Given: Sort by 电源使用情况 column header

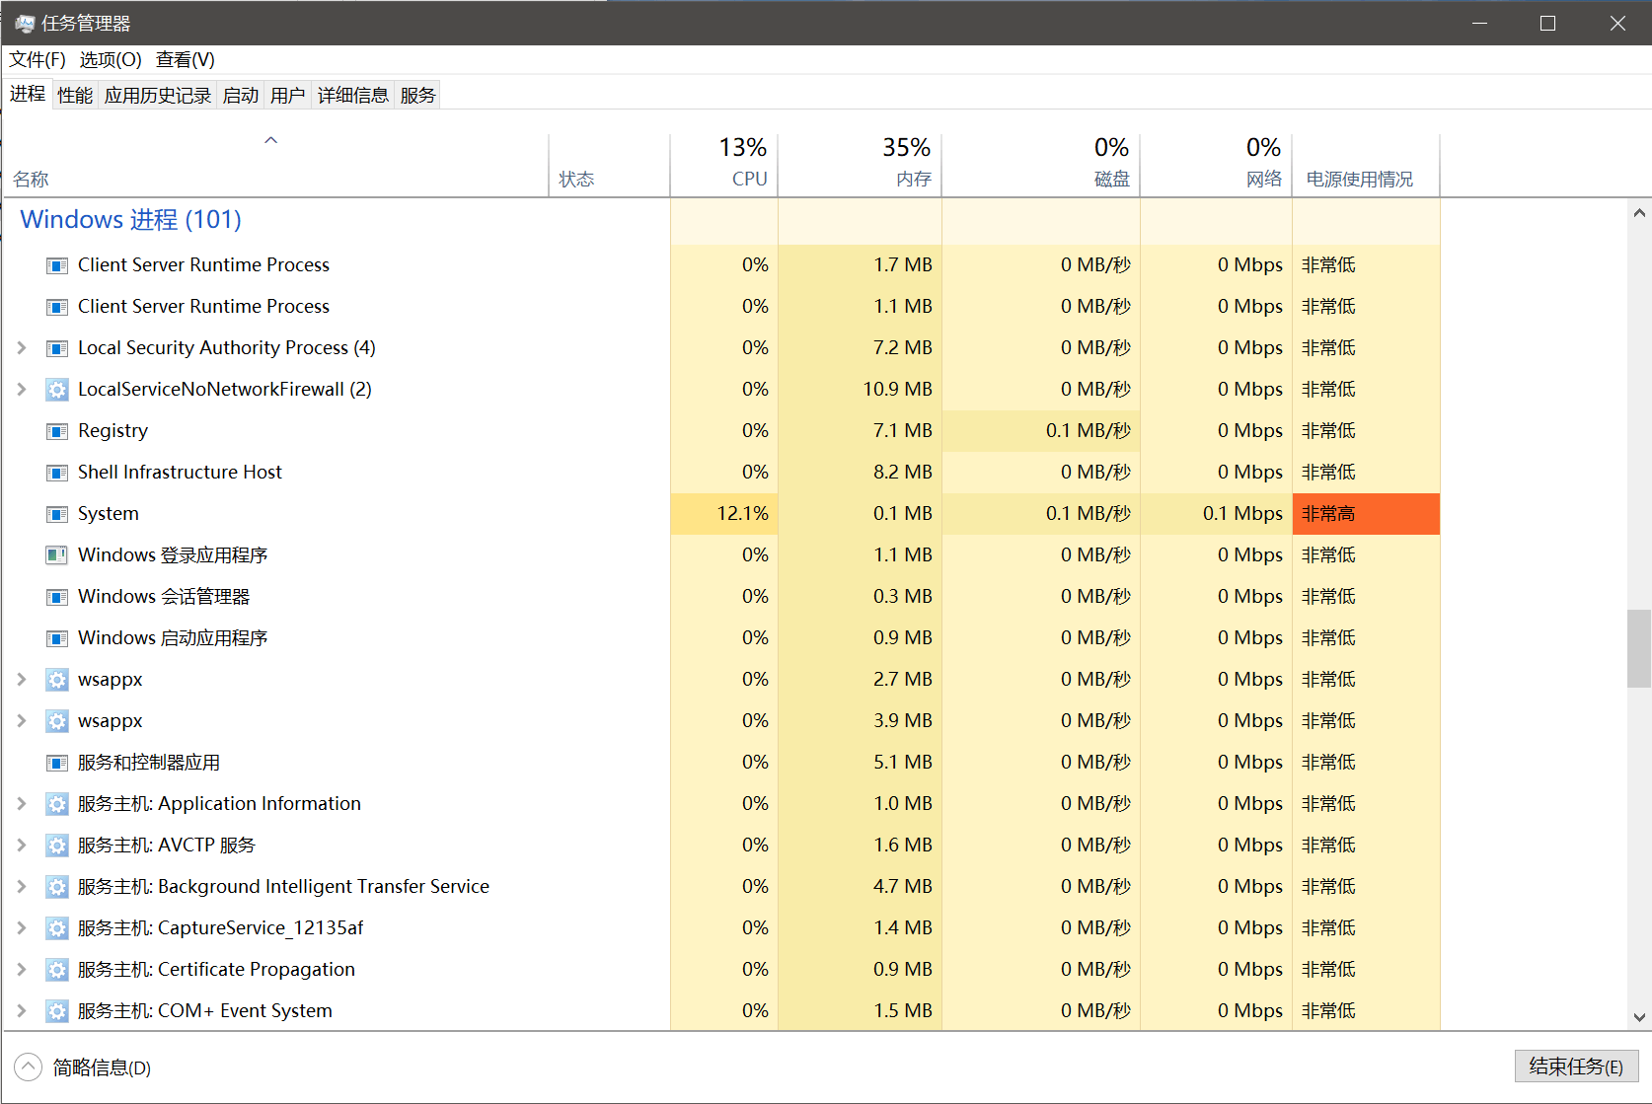Looking at the screenshot, I should coord(1366,166).
